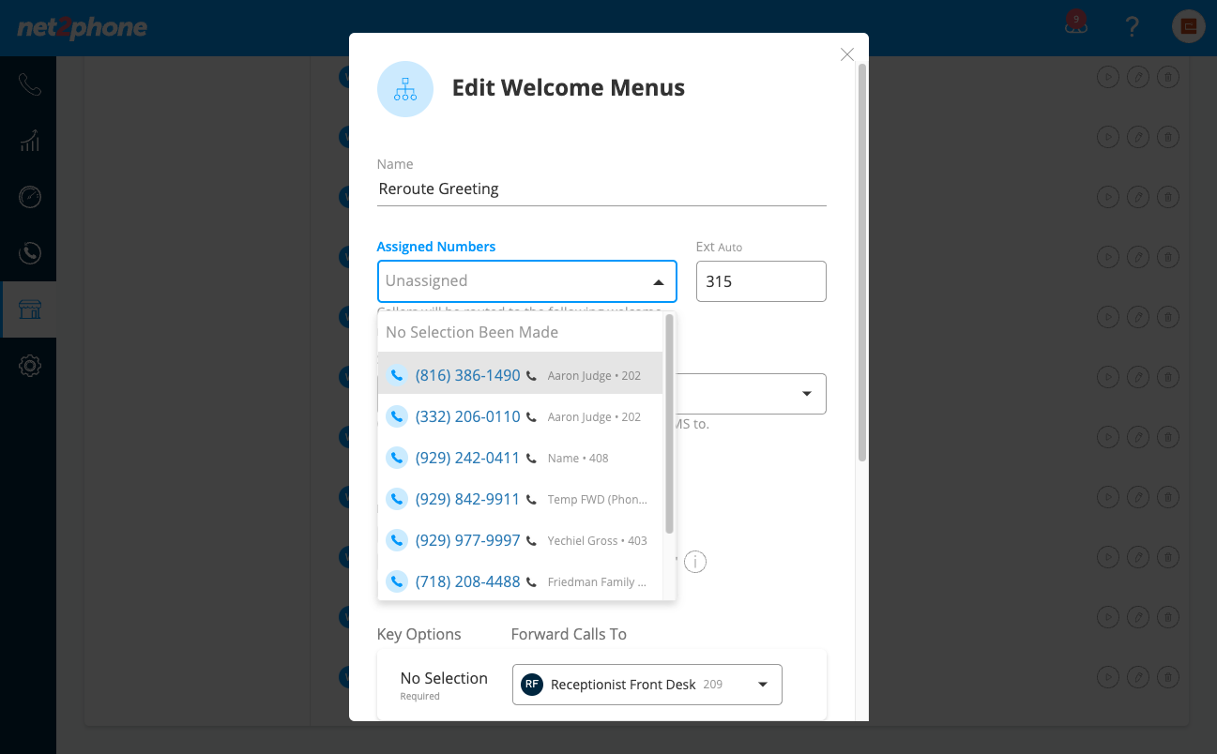
Task: Click the dialog's vertical scrollbar
Action: click(x=861, y=263)
